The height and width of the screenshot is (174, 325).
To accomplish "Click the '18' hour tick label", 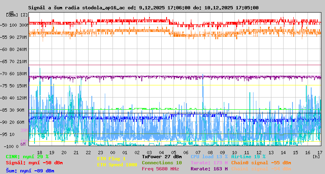I will coord(39,153).
